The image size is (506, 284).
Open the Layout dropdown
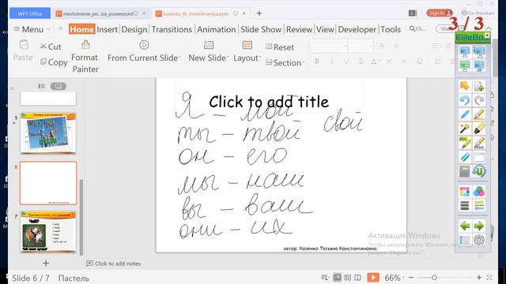(x=247, y=51)
